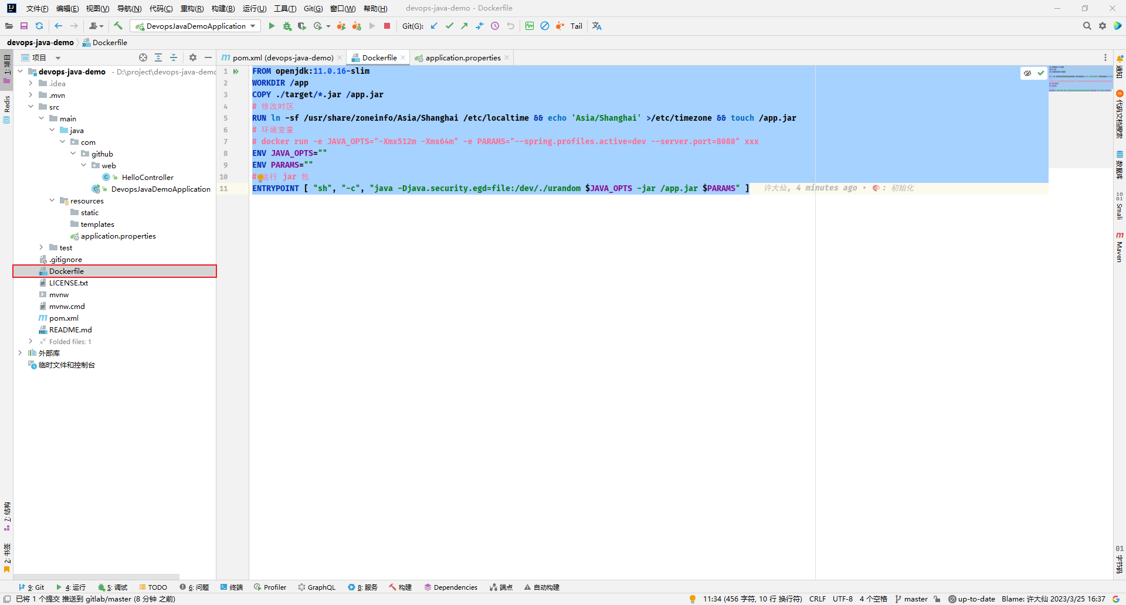Click Expand All in the project panel
1126x605 pixels.
[x=158, y=57]
